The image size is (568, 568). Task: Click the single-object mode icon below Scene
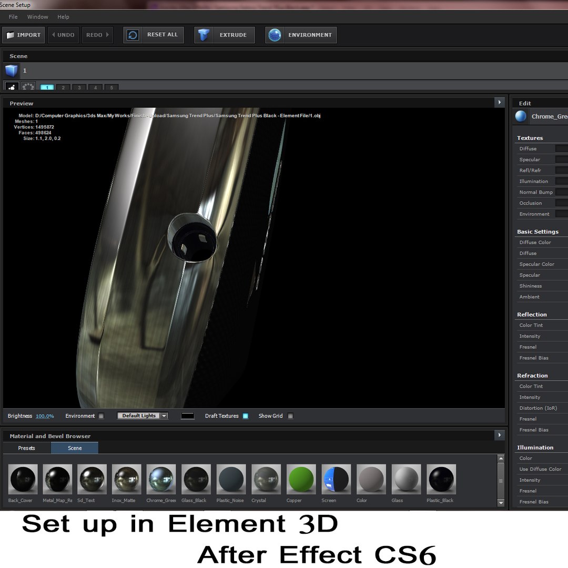pos(12,87)
